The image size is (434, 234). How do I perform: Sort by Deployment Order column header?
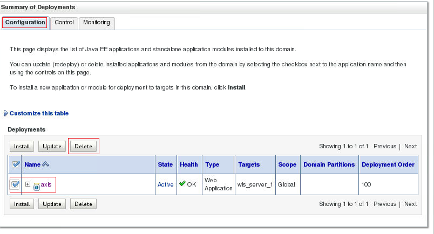pos(388,164)
